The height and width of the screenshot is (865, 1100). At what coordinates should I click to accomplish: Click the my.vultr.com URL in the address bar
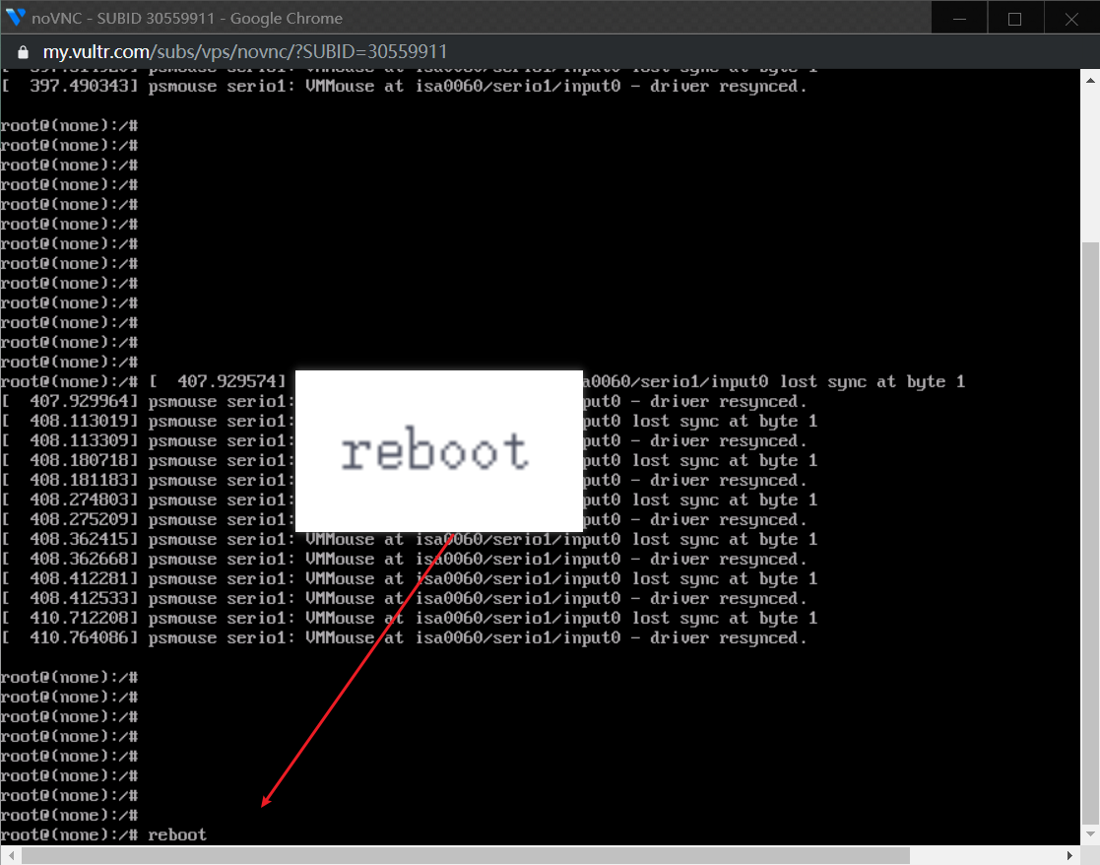pyautogui.click(x=245, y=52)
